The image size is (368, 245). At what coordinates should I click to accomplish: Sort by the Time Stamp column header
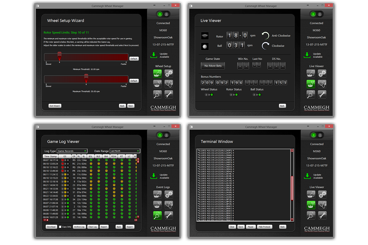51,156
